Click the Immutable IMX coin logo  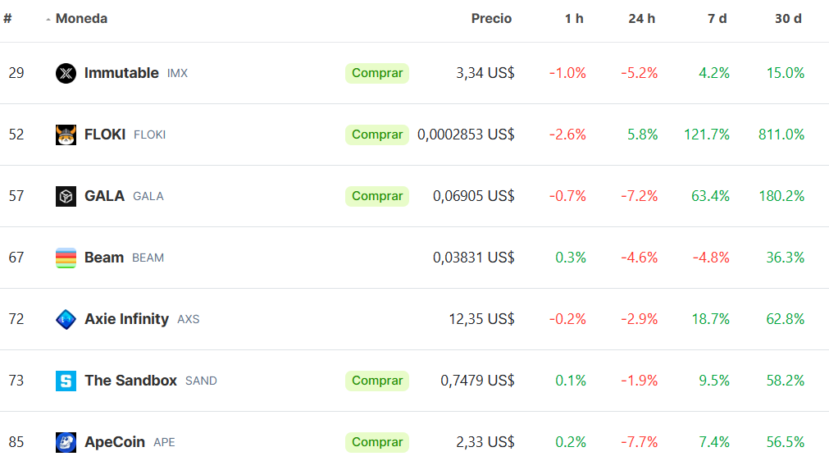[66, 73]
